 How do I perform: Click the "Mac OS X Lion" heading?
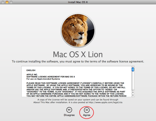pos(78,55)
